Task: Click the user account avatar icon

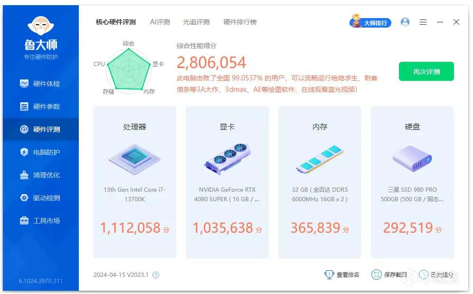Action: [x=405, y=22]
